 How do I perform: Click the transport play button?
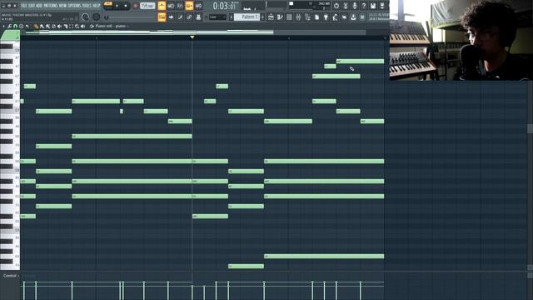(x=117, y=6)
